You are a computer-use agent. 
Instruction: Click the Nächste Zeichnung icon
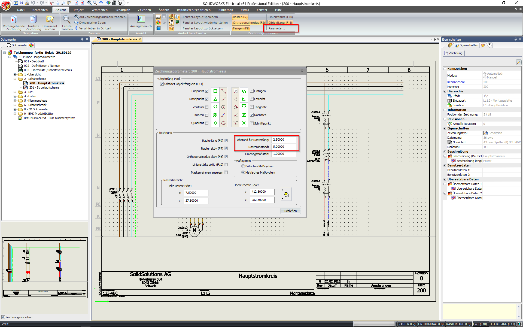pos(33,20)
